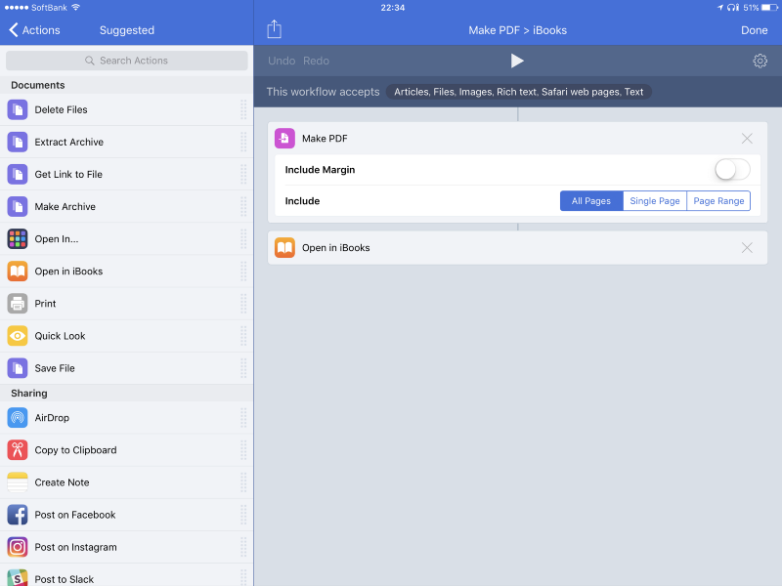The width and height of the screenshot is (782, 586).
Task: Tap the Create Note icon
Action: (18, 482)
